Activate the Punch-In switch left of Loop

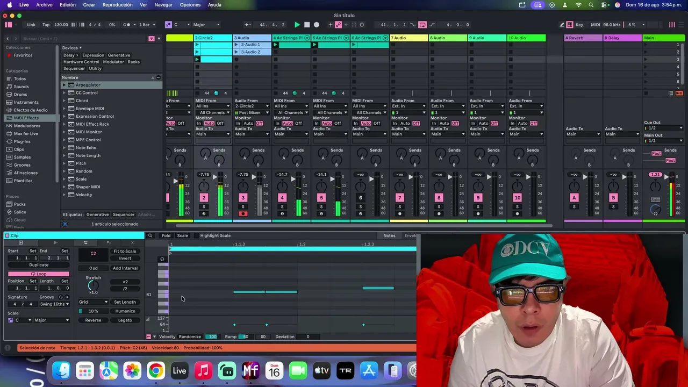[x=414, y=25]
